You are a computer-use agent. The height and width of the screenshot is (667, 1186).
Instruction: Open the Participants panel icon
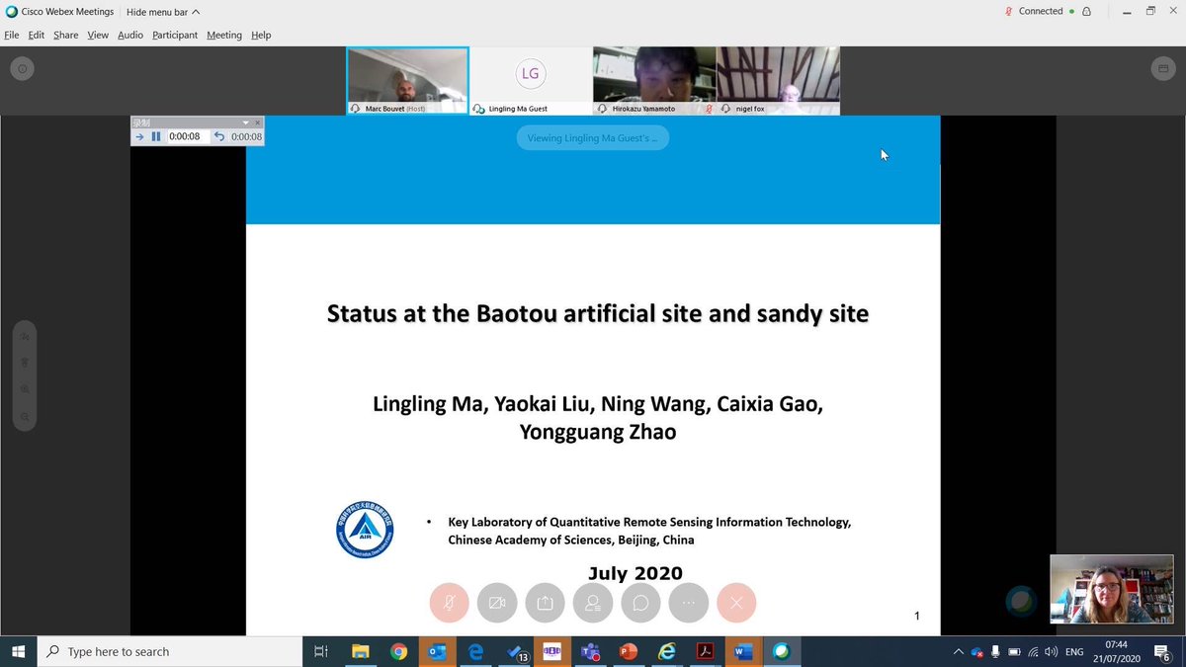593,603
